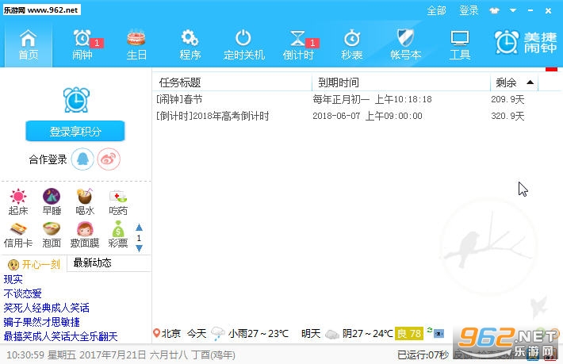Click the 已运行:07秒 status text
The width and height of the screenshot is (563, 364).
(x=423, y=355)
